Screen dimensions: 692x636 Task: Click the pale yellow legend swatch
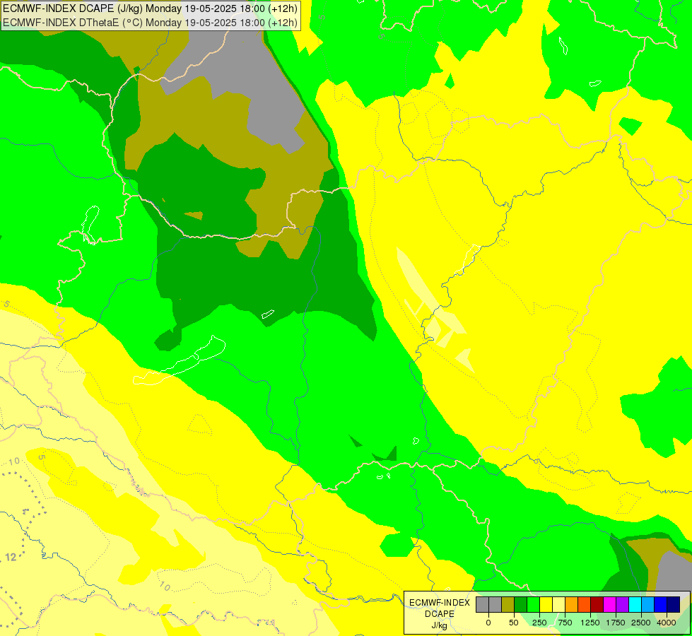558,604
